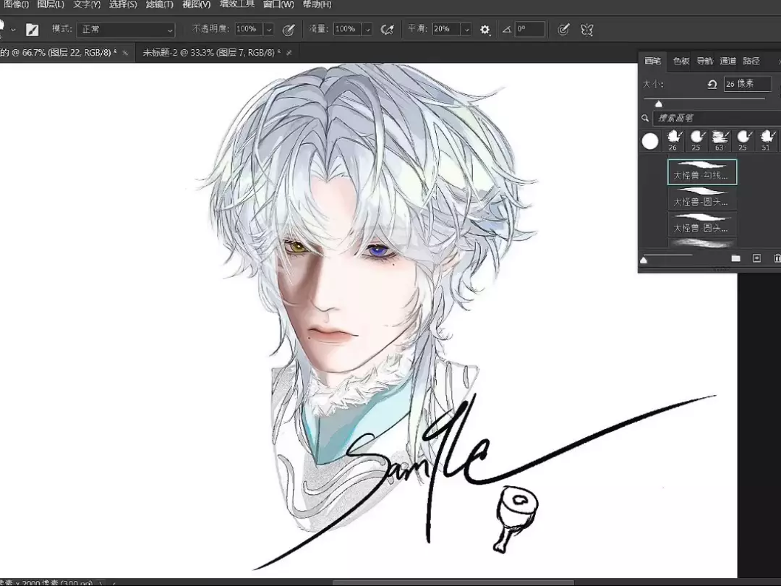Select the recent brush labeled 63
This screenshot has width=781, height=586.
point(720,140)
